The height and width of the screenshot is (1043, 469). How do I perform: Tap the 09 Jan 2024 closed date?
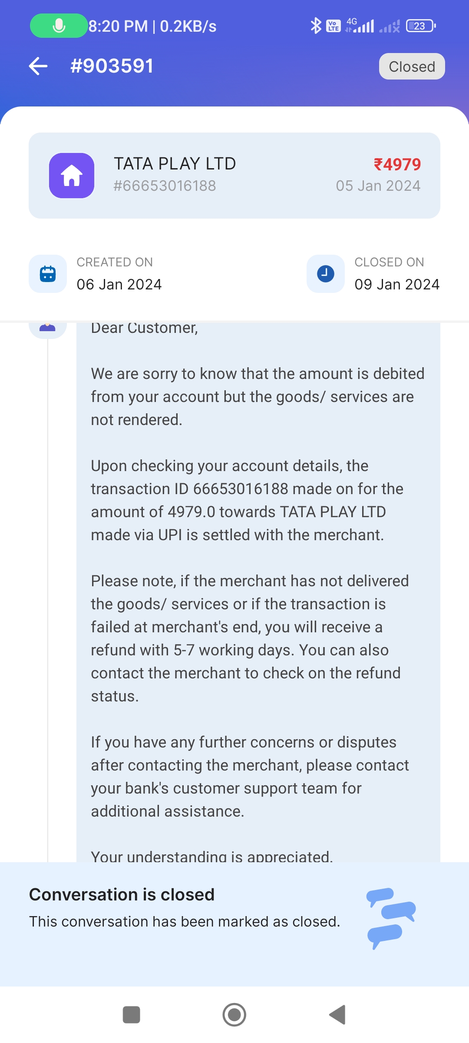[397, 285]
